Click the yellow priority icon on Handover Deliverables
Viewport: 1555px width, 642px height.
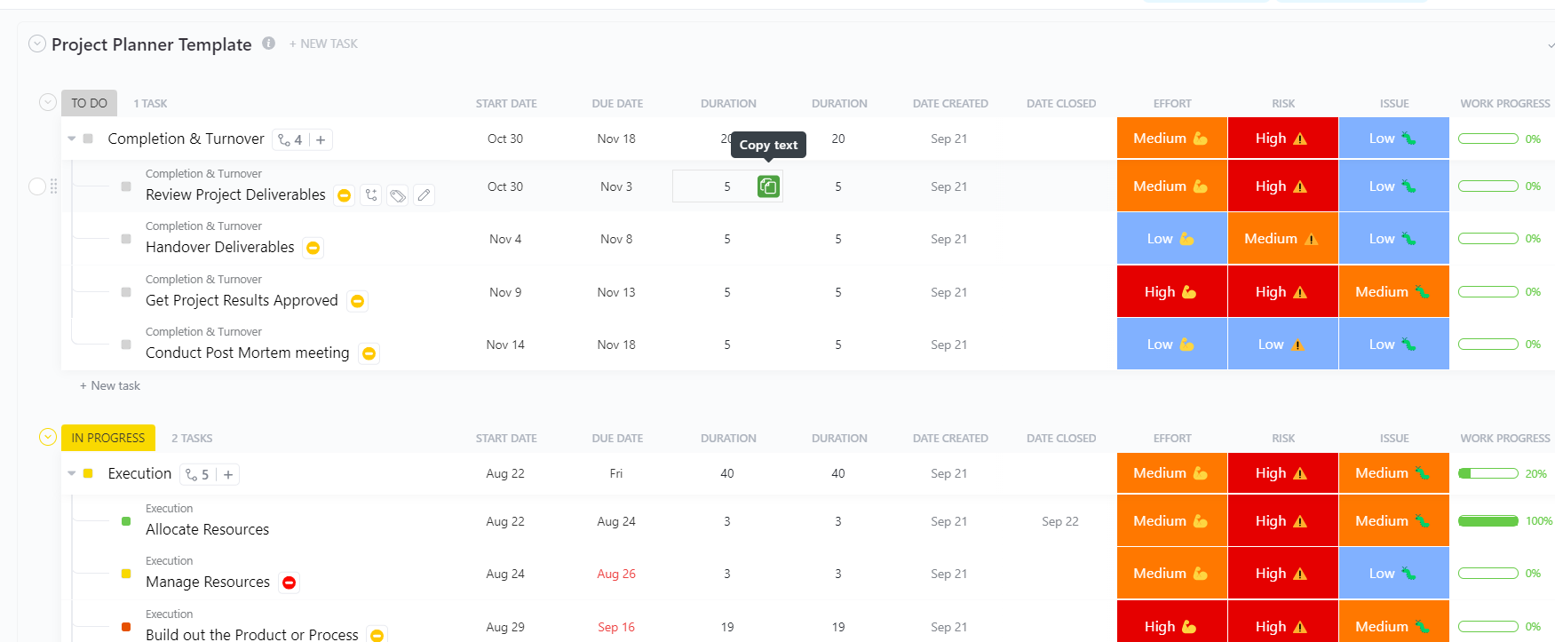[x=312, y=248]
